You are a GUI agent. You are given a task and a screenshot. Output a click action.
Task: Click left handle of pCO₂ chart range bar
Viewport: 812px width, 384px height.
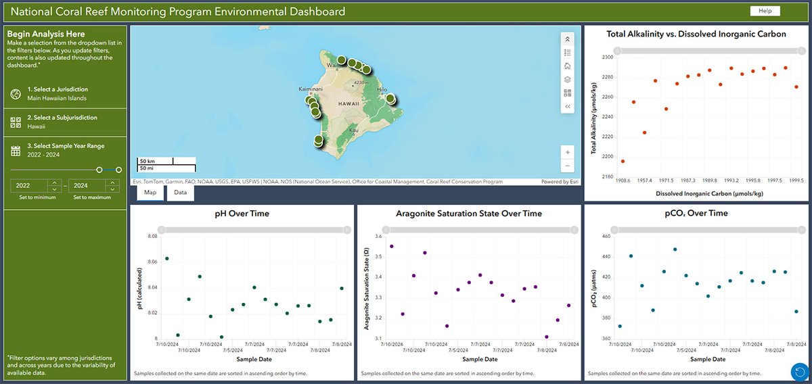[x=614, y=230]
